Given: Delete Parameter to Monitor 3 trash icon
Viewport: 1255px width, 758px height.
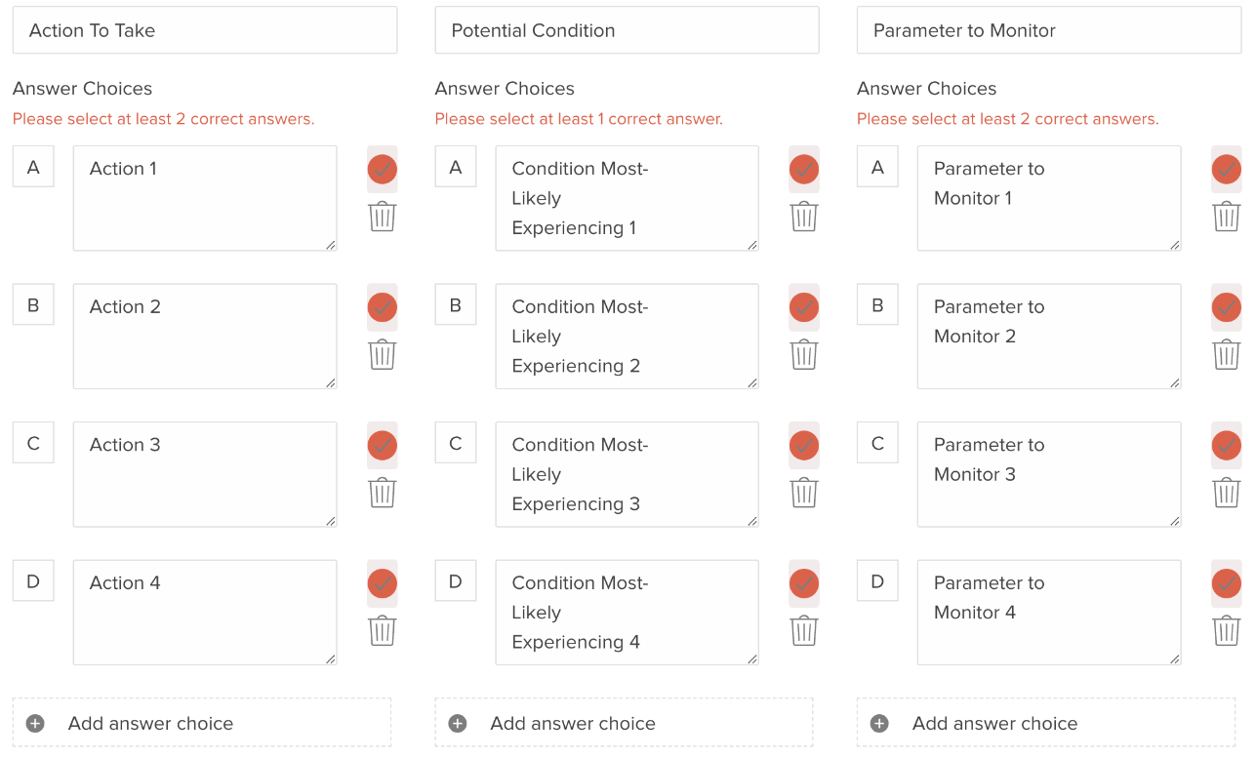Looking at the screenshot, I should [x=1227, y=492].
